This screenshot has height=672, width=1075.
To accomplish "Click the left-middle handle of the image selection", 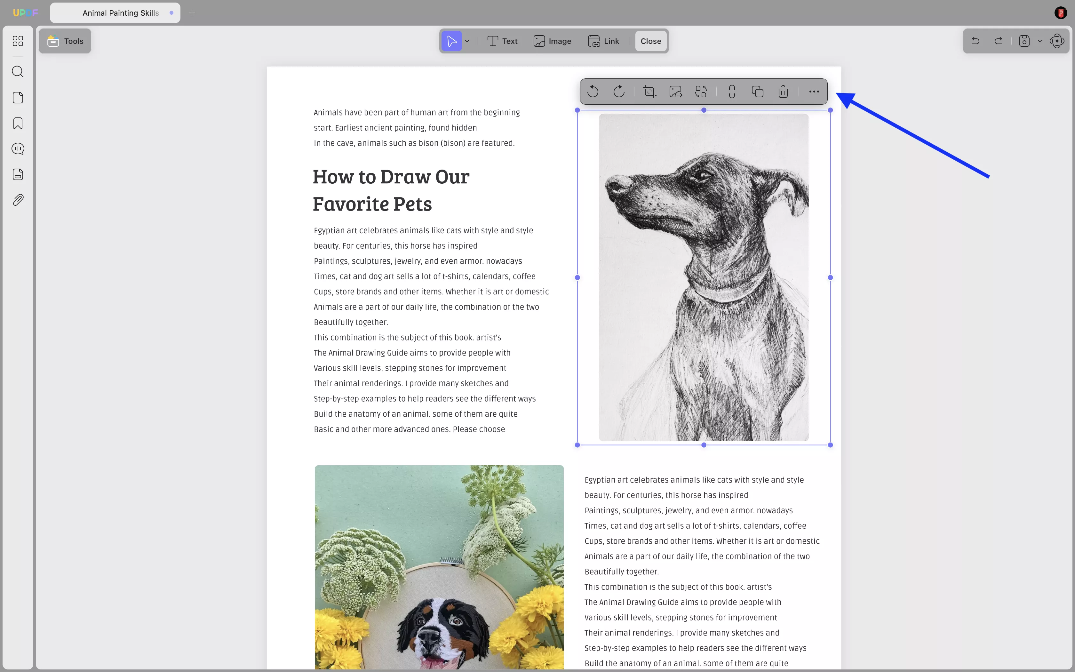I will [x=577, y=277].
